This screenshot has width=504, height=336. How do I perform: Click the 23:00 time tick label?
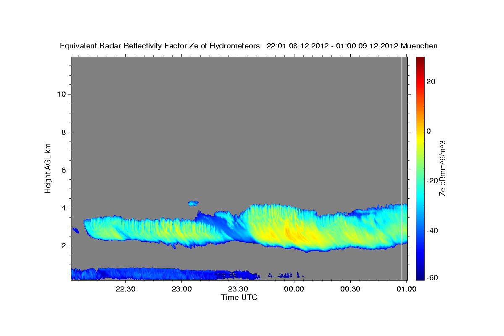[182, 289]
